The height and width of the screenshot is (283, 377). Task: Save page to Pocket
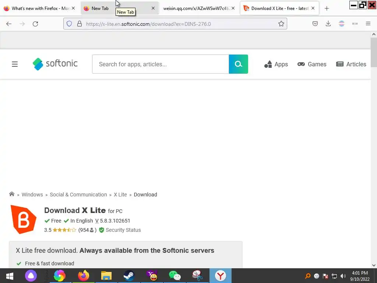coord(315,24)
